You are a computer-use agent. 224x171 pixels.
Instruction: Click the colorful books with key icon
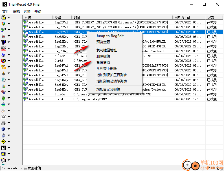point(3,61)
